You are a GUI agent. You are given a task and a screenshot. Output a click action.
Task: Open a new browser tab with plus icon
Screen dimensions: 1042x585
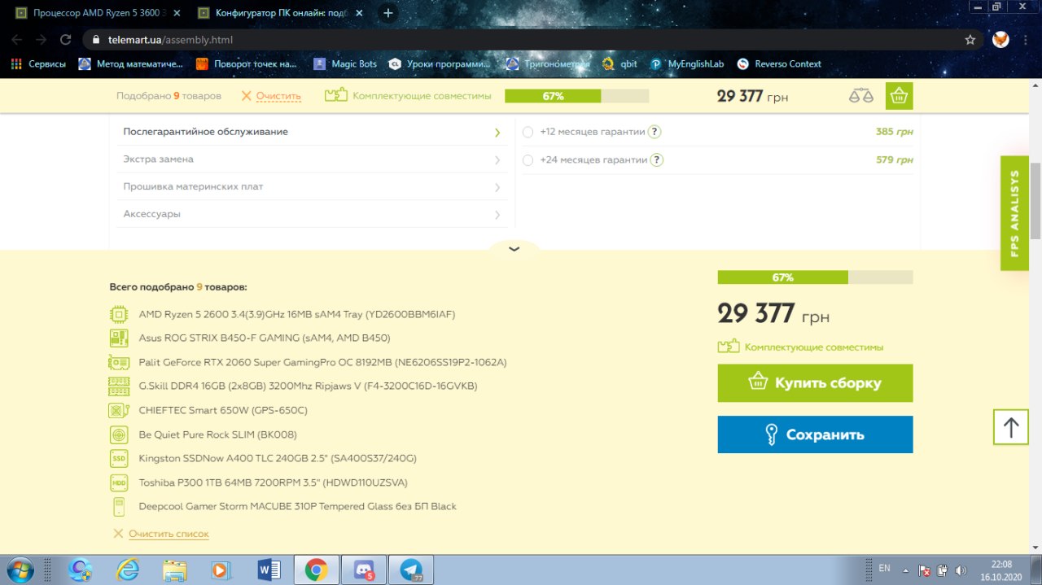tap(388, 13)
